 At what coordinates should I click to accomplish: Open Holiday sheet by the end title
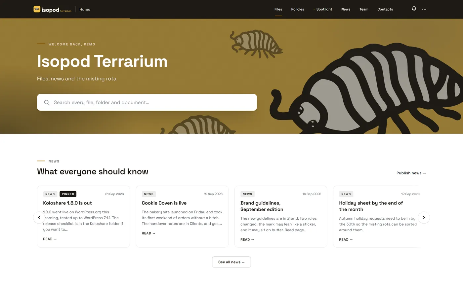click(x=371, y=206)
